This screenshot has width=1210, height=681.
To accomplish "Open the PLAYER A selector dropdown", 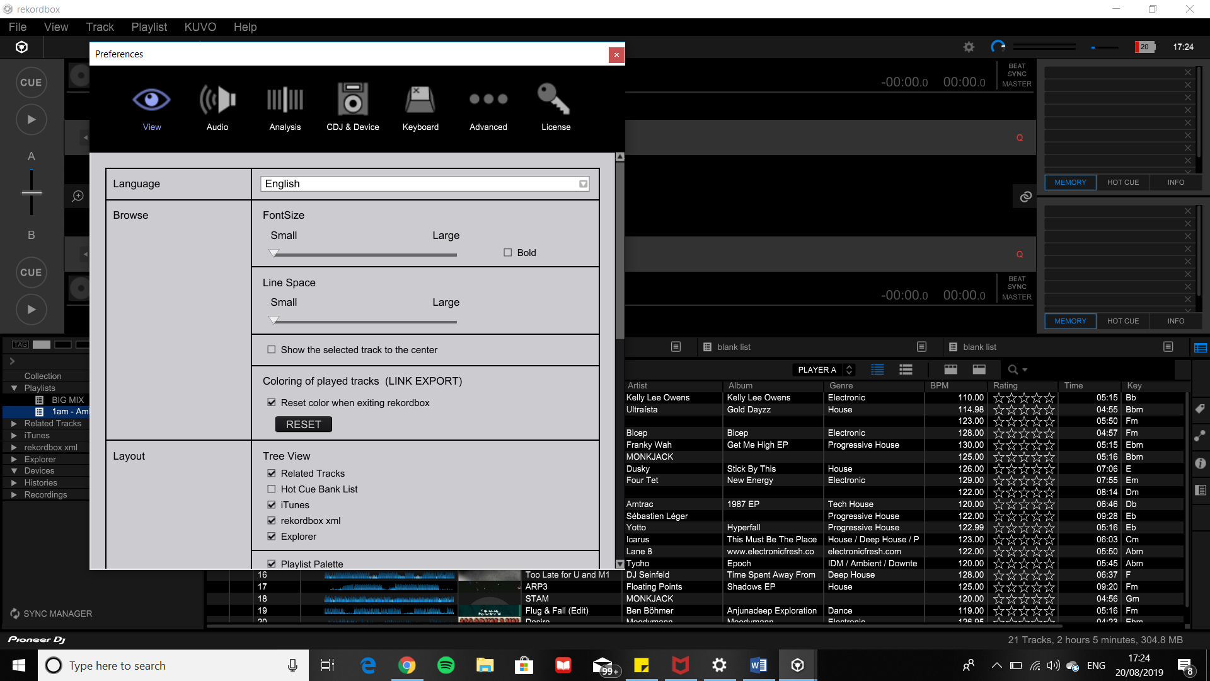I will [x=823, y=370].
